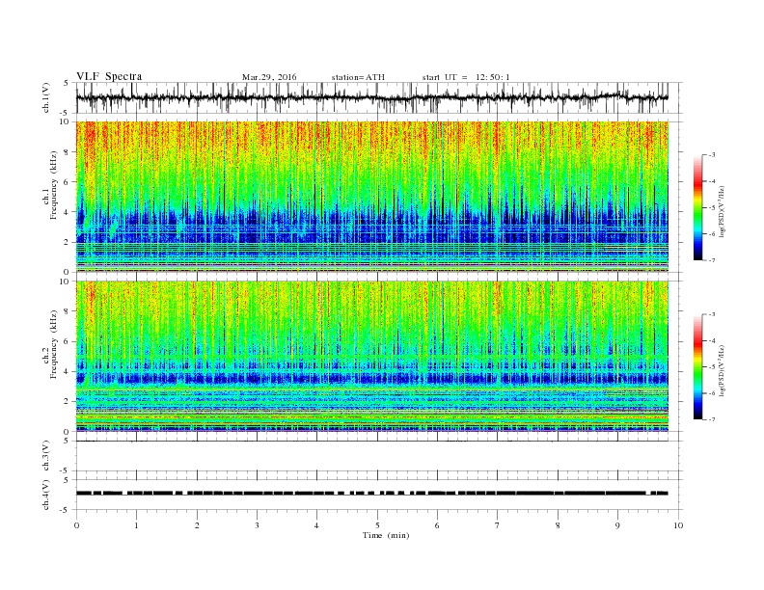Click the "-7" label on ch.2 color scale
Image resolution: width=764 pixels, height=590 pixels.
pyautogui.click(x=711, y=419)
